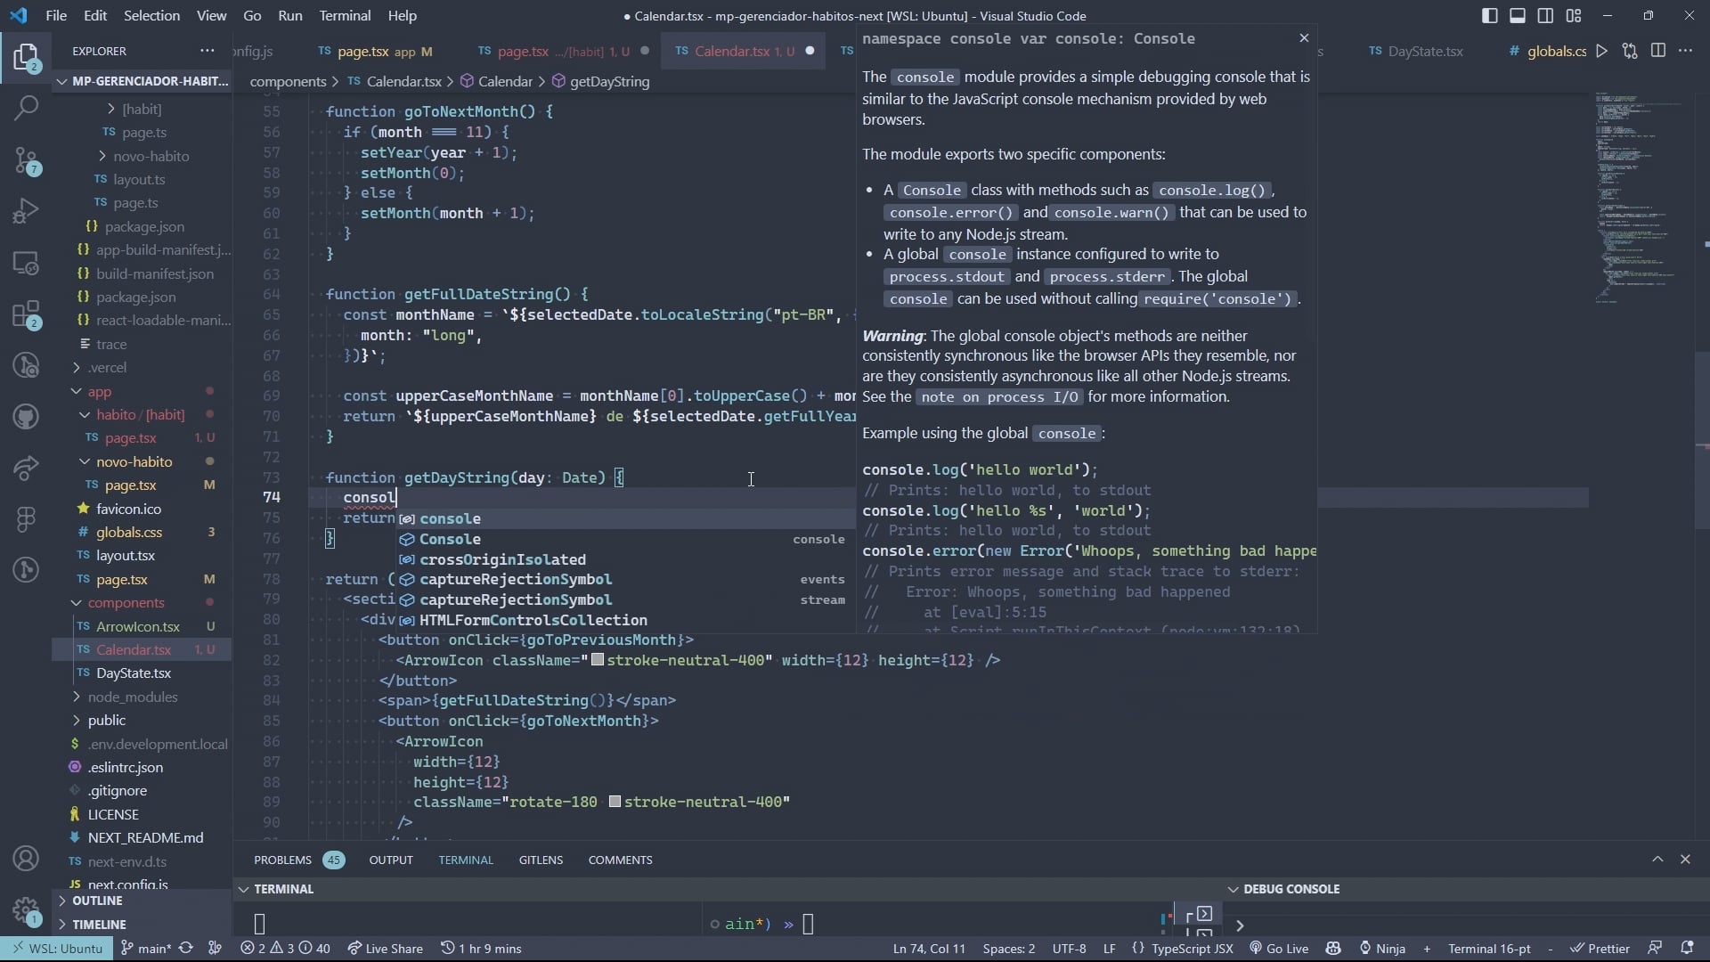The image size is (1710, 962).
Task: Toggle the primary side bar layout button
Action: [1490, 16]
